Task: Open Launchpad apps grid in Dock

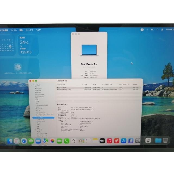Action: point(17,141)
